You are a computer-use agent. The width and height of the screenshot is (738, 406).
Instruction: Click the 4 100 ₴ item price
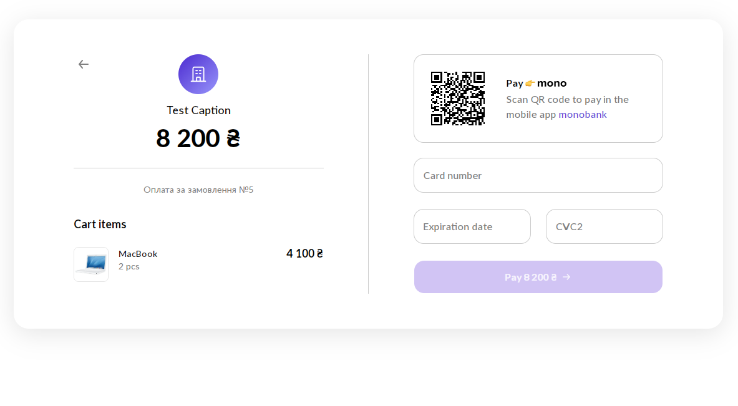click(x=304, y=254)
